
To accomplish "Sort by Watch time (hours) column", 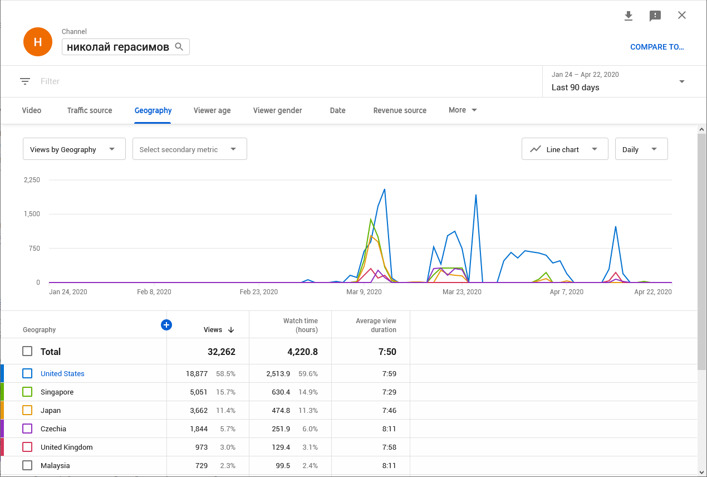I will pos(300,325).
